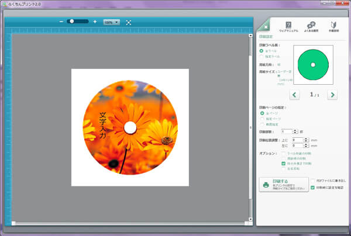Open the ウェブマニュアル web manual icon
Screen dimensions: 351x236
[288, 25]
